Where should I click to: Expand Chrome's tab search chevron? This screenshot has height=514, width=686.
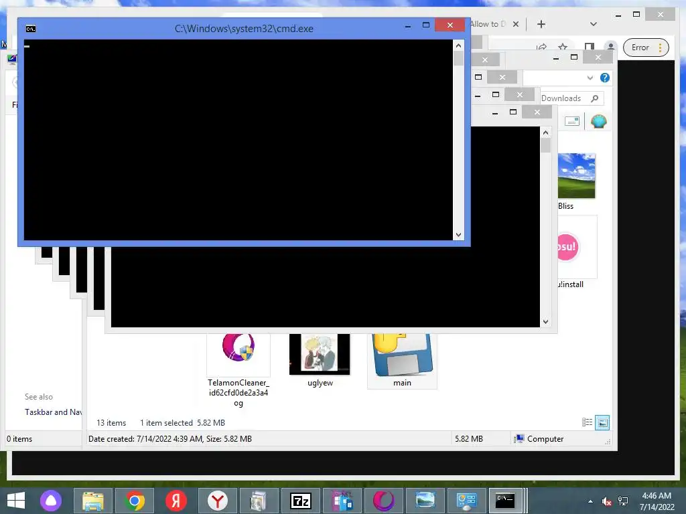(x=594, y=24)
